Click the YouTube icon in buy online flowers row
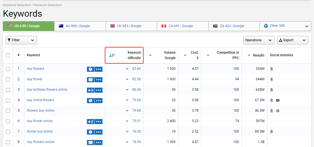The width and height of the screenshot is (314, 147). (278, 100)
